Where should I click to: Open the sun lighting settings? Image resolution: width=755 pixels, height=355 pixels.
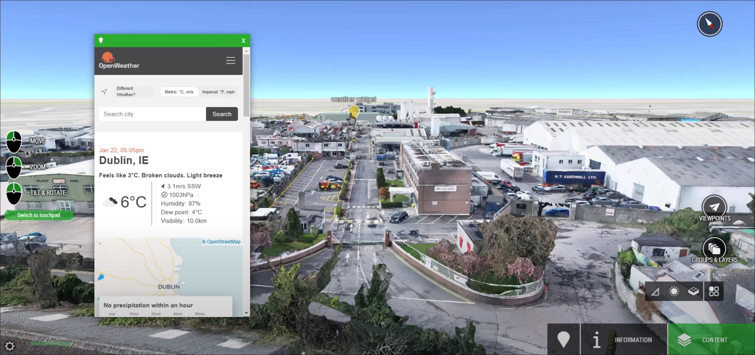tap(674, 291)
